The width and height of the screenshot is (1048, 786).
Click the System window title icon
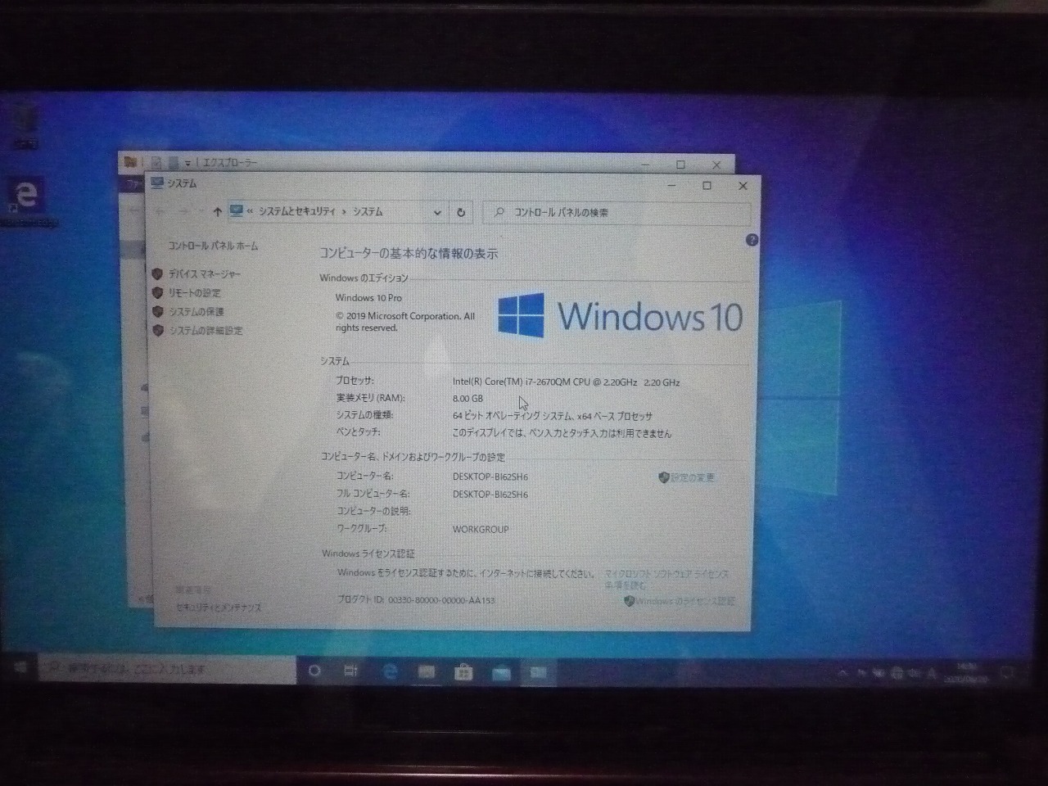(157, 183)
